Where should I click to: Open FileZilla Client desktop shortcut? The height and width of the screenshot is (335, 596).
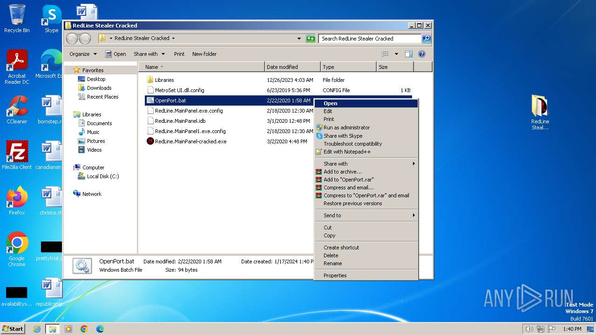[x=17, y=155]
